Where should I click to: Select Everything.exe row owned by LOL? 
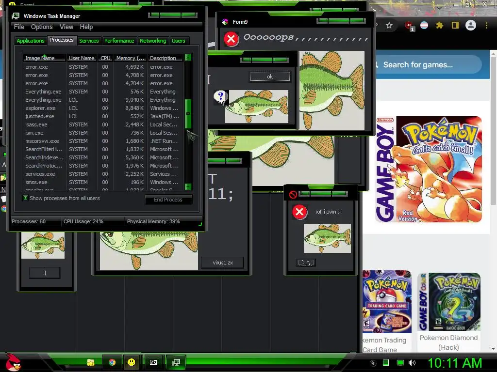(x=103, y=100)
